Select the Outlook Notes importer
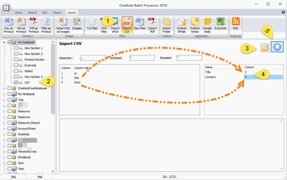The width and height of the screenshot is (287, 180). point(195,25)
